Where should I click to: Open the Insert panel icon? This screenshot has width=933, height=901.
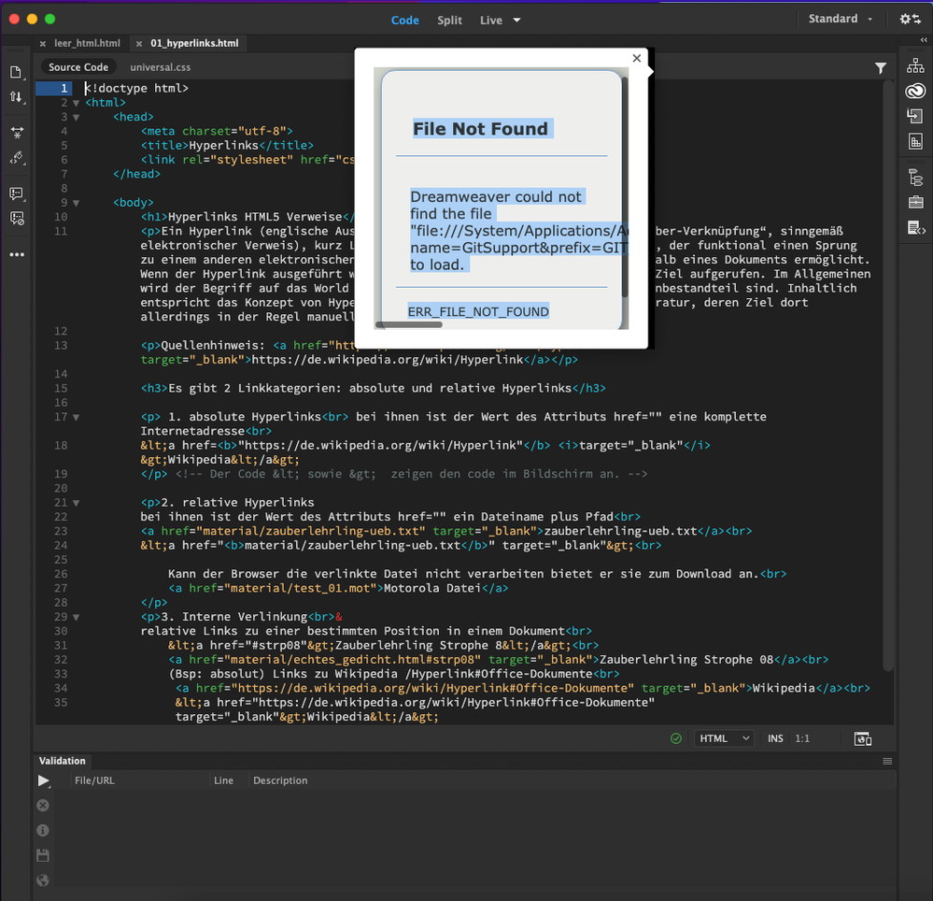tap(914, 116)
